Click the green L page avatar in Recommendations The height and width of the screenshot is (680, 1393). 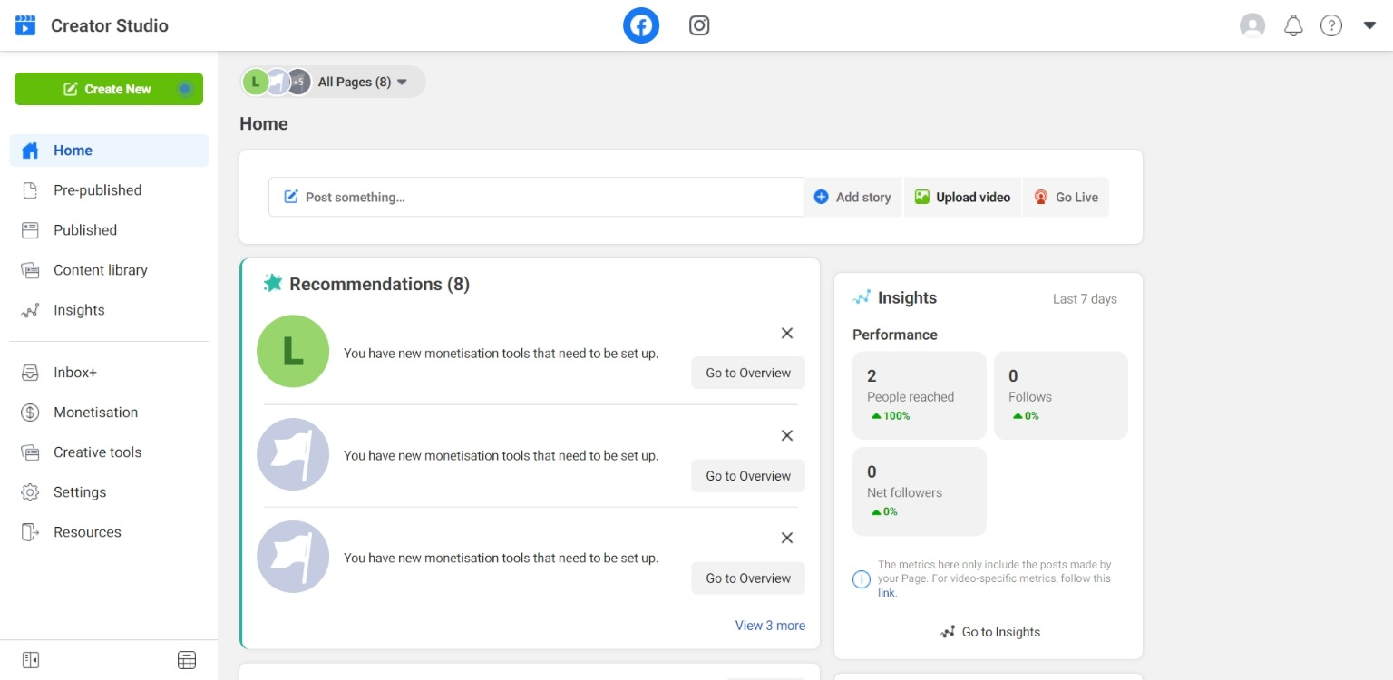point(293,351)
